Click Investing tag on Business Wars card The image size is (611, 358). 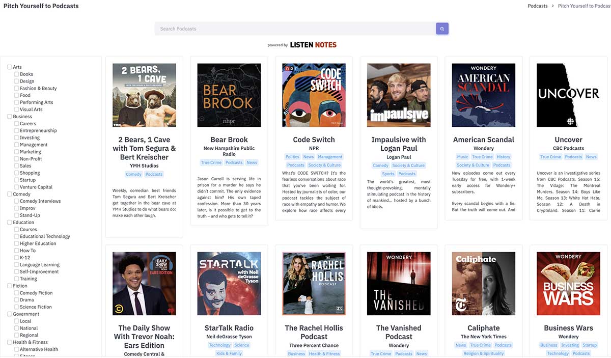[x=570, y=345]
